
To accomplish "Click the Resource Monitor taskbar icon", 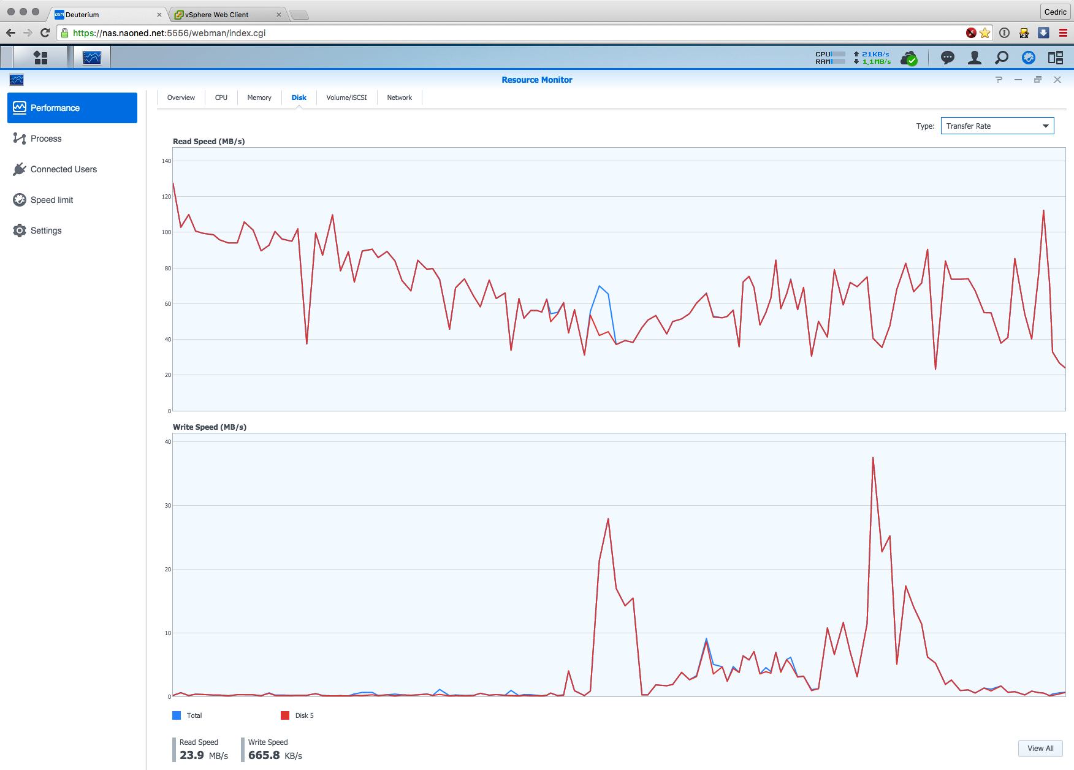I will (92, 58).
